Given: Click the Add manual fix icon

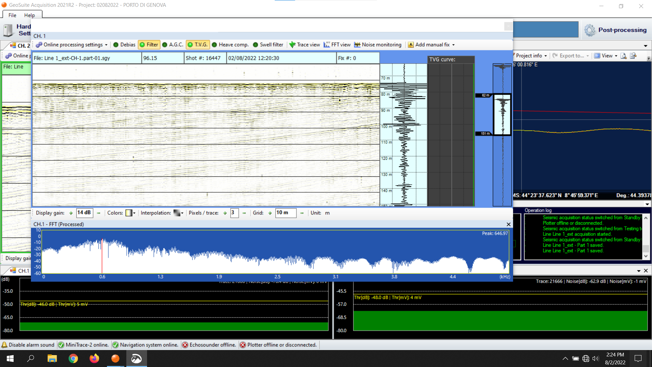Looking at the screenshot, I should (411, 45).
